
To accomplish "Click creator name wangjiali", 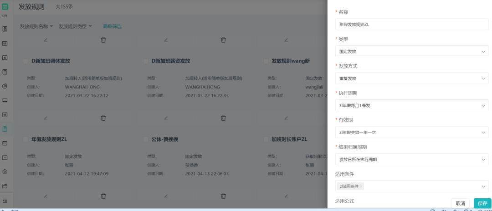I will click(x=314, y=87).
